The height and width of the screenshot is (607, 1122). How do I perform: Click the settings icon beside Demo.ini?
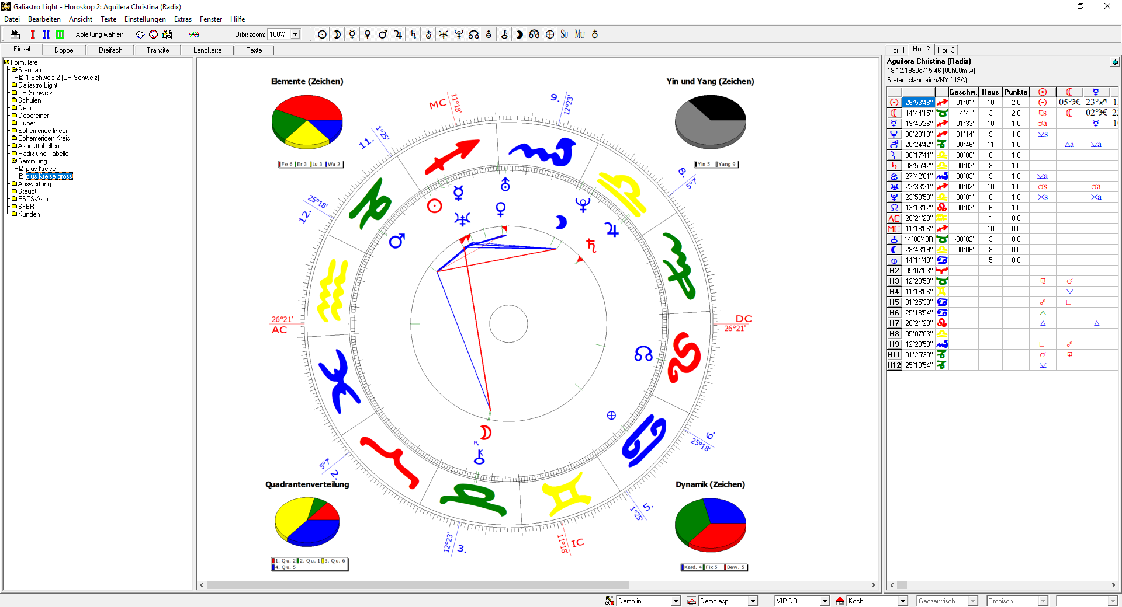click(x=610, y=601)
